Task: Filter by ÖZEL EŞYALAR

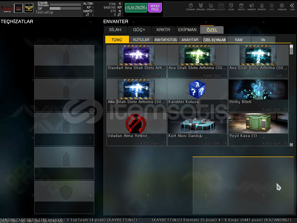Action: tap(214, 39)
